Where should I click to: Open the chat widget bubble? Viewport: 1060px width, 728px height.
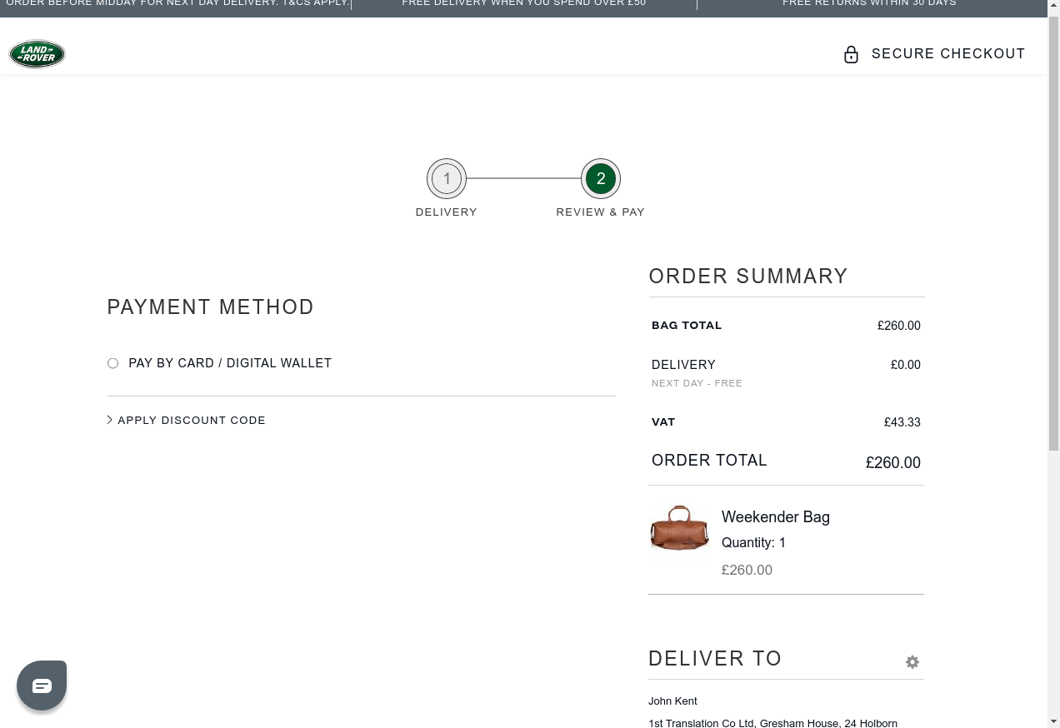(42, 686)
